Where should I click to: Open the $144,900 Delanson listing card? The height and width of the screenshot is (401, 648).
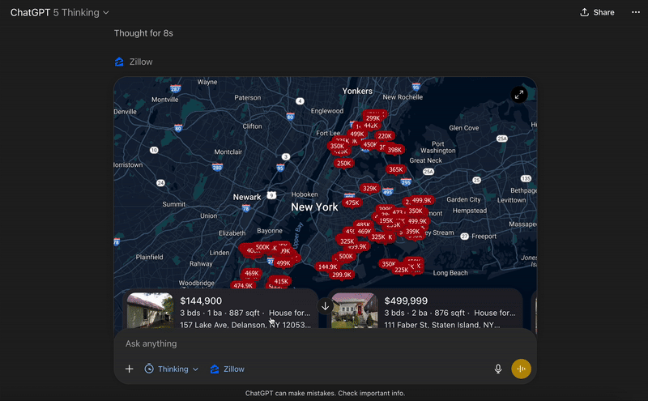coord(243,311)
